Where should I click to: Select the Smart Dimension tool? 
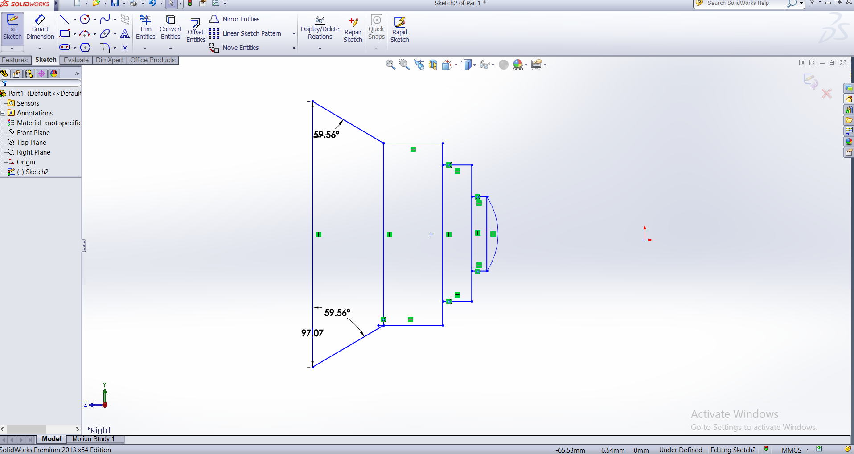pyautogui.click(x=40, y=28)
